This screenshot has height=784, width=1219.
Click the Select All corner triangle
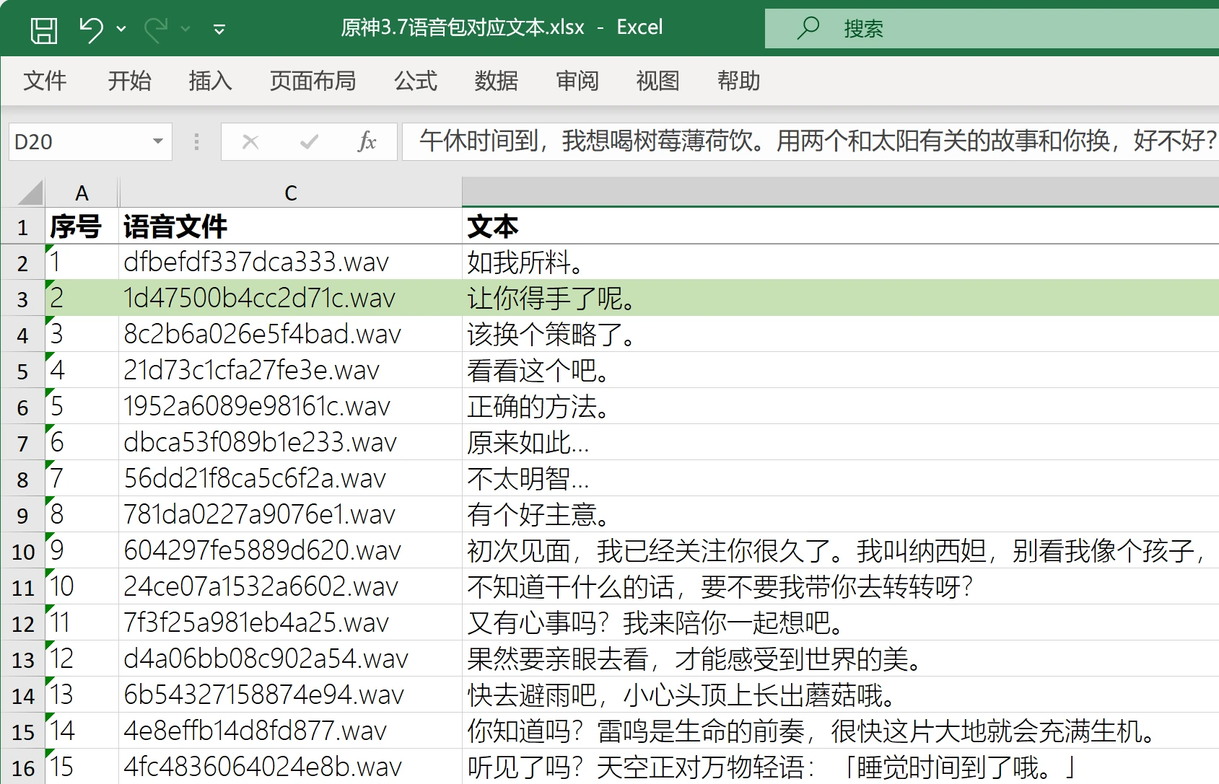pyautogui.click(x=30, y=193)
